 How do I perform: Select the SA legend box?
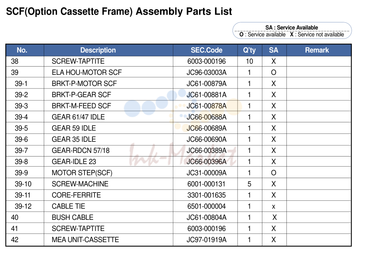[x=292, y=31]
